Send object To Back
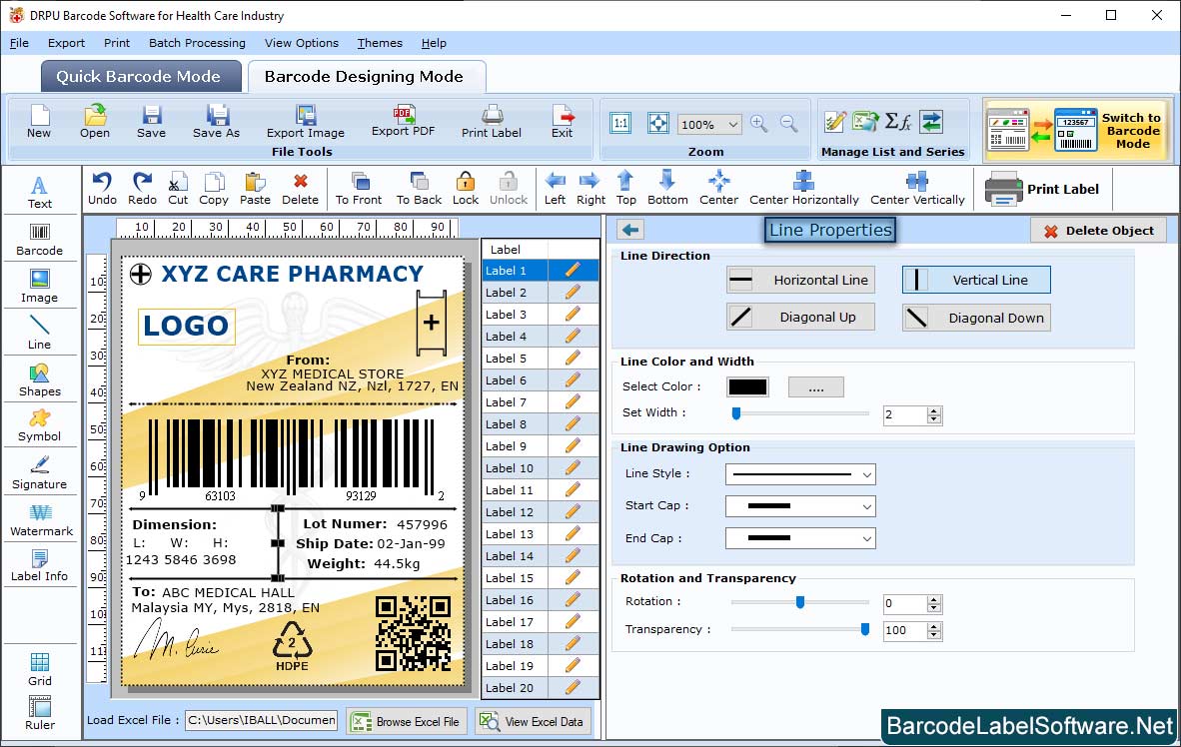 point(419,189)
